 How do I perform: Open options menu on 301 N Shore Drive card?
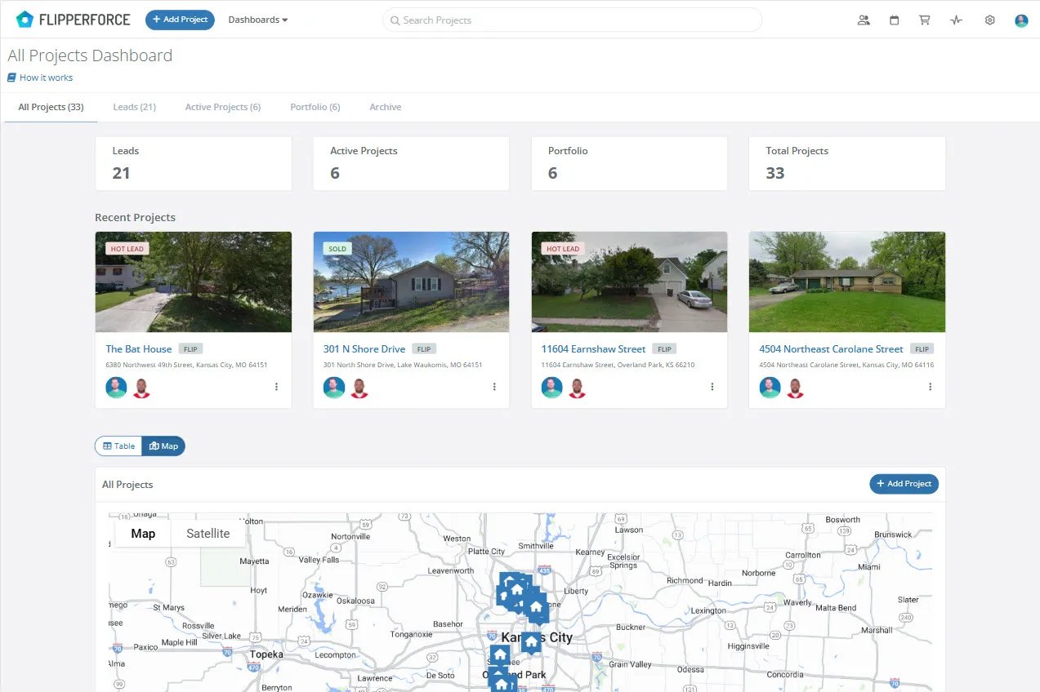[x=494, y=387]
